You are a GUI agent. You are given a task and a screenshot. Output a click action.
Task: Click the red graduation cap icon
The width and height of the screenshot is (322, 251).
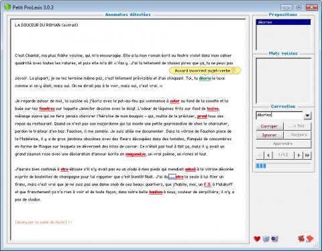tap(310, 239)
